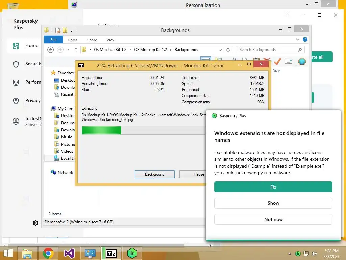346x260 pixels.
Task: Click Show in Kaspersky notification
Action: coord(273,203)
